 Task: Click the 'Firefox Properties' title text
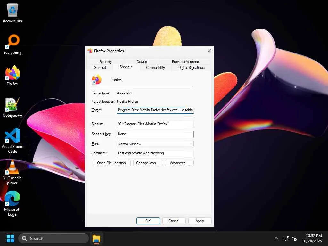(109, 51)
